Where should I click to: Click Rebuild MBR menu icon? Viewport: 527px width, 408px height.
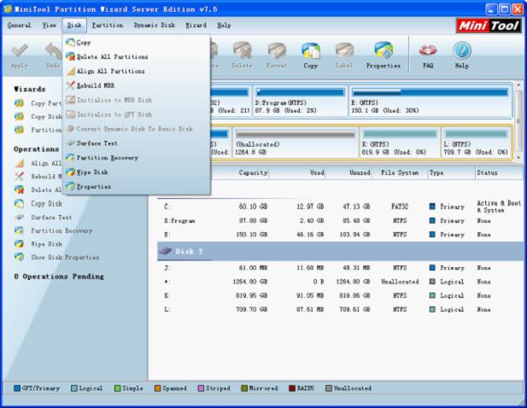70,85
